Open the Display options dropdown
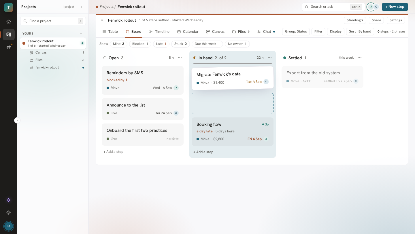 (336, 32)
